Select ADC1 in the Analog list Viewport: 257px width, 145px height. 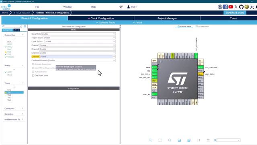(10, 72)
